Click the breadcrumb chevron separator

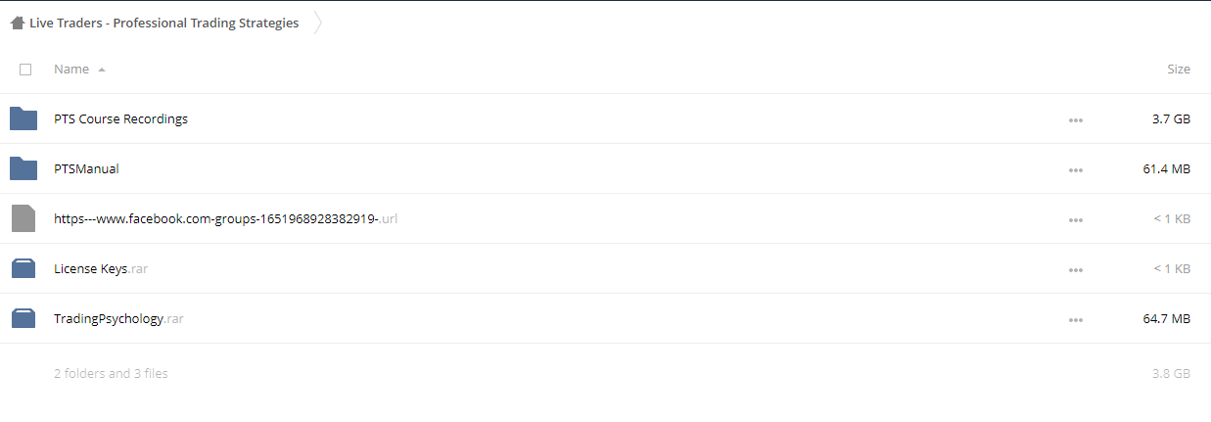(x=317, y=23)
